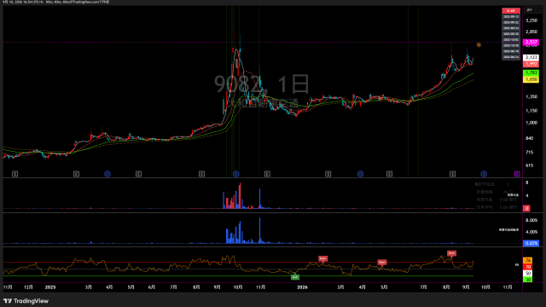Click the TradingView logo

click(x=26, y=301)
